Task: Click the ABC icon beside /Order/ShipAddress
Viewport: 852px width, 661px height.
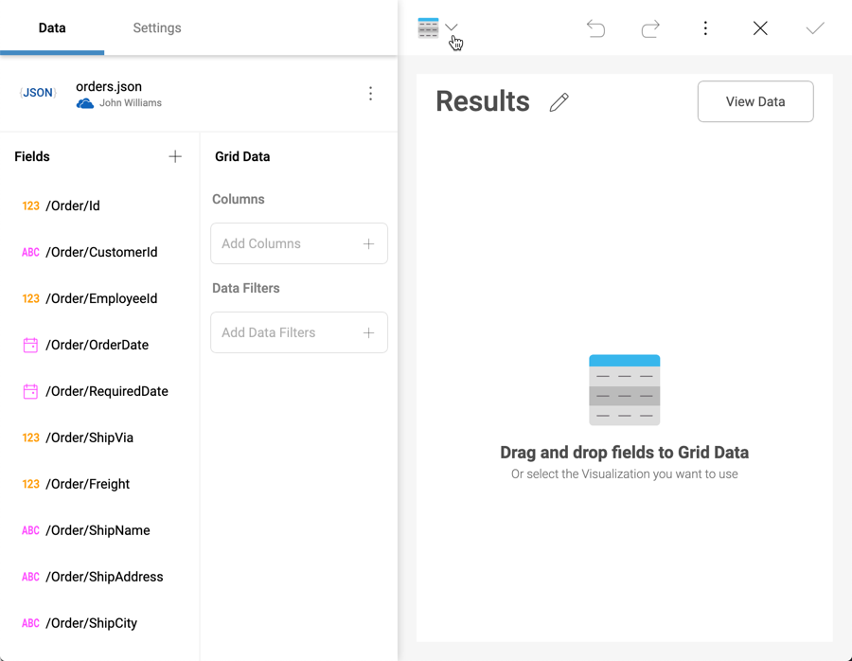Action: coord(30,577)
